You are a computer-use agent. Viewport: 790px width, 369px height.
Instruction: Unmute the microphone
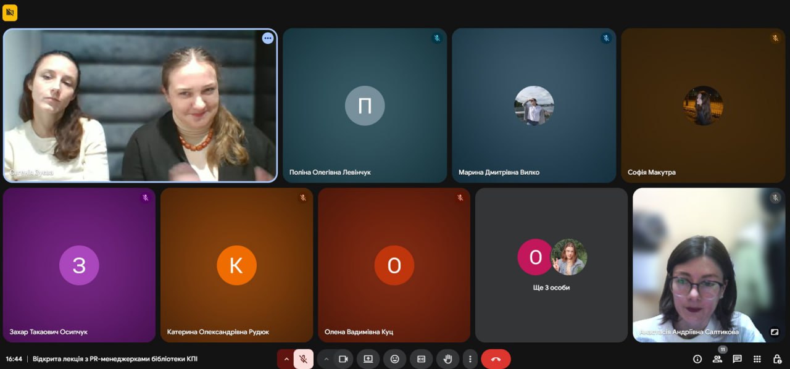(x=303, y=359)
